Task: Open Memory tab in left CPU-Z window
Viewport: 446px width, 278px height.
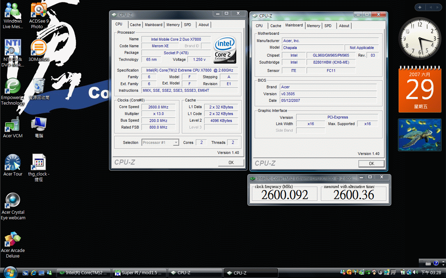Action: 173,25
